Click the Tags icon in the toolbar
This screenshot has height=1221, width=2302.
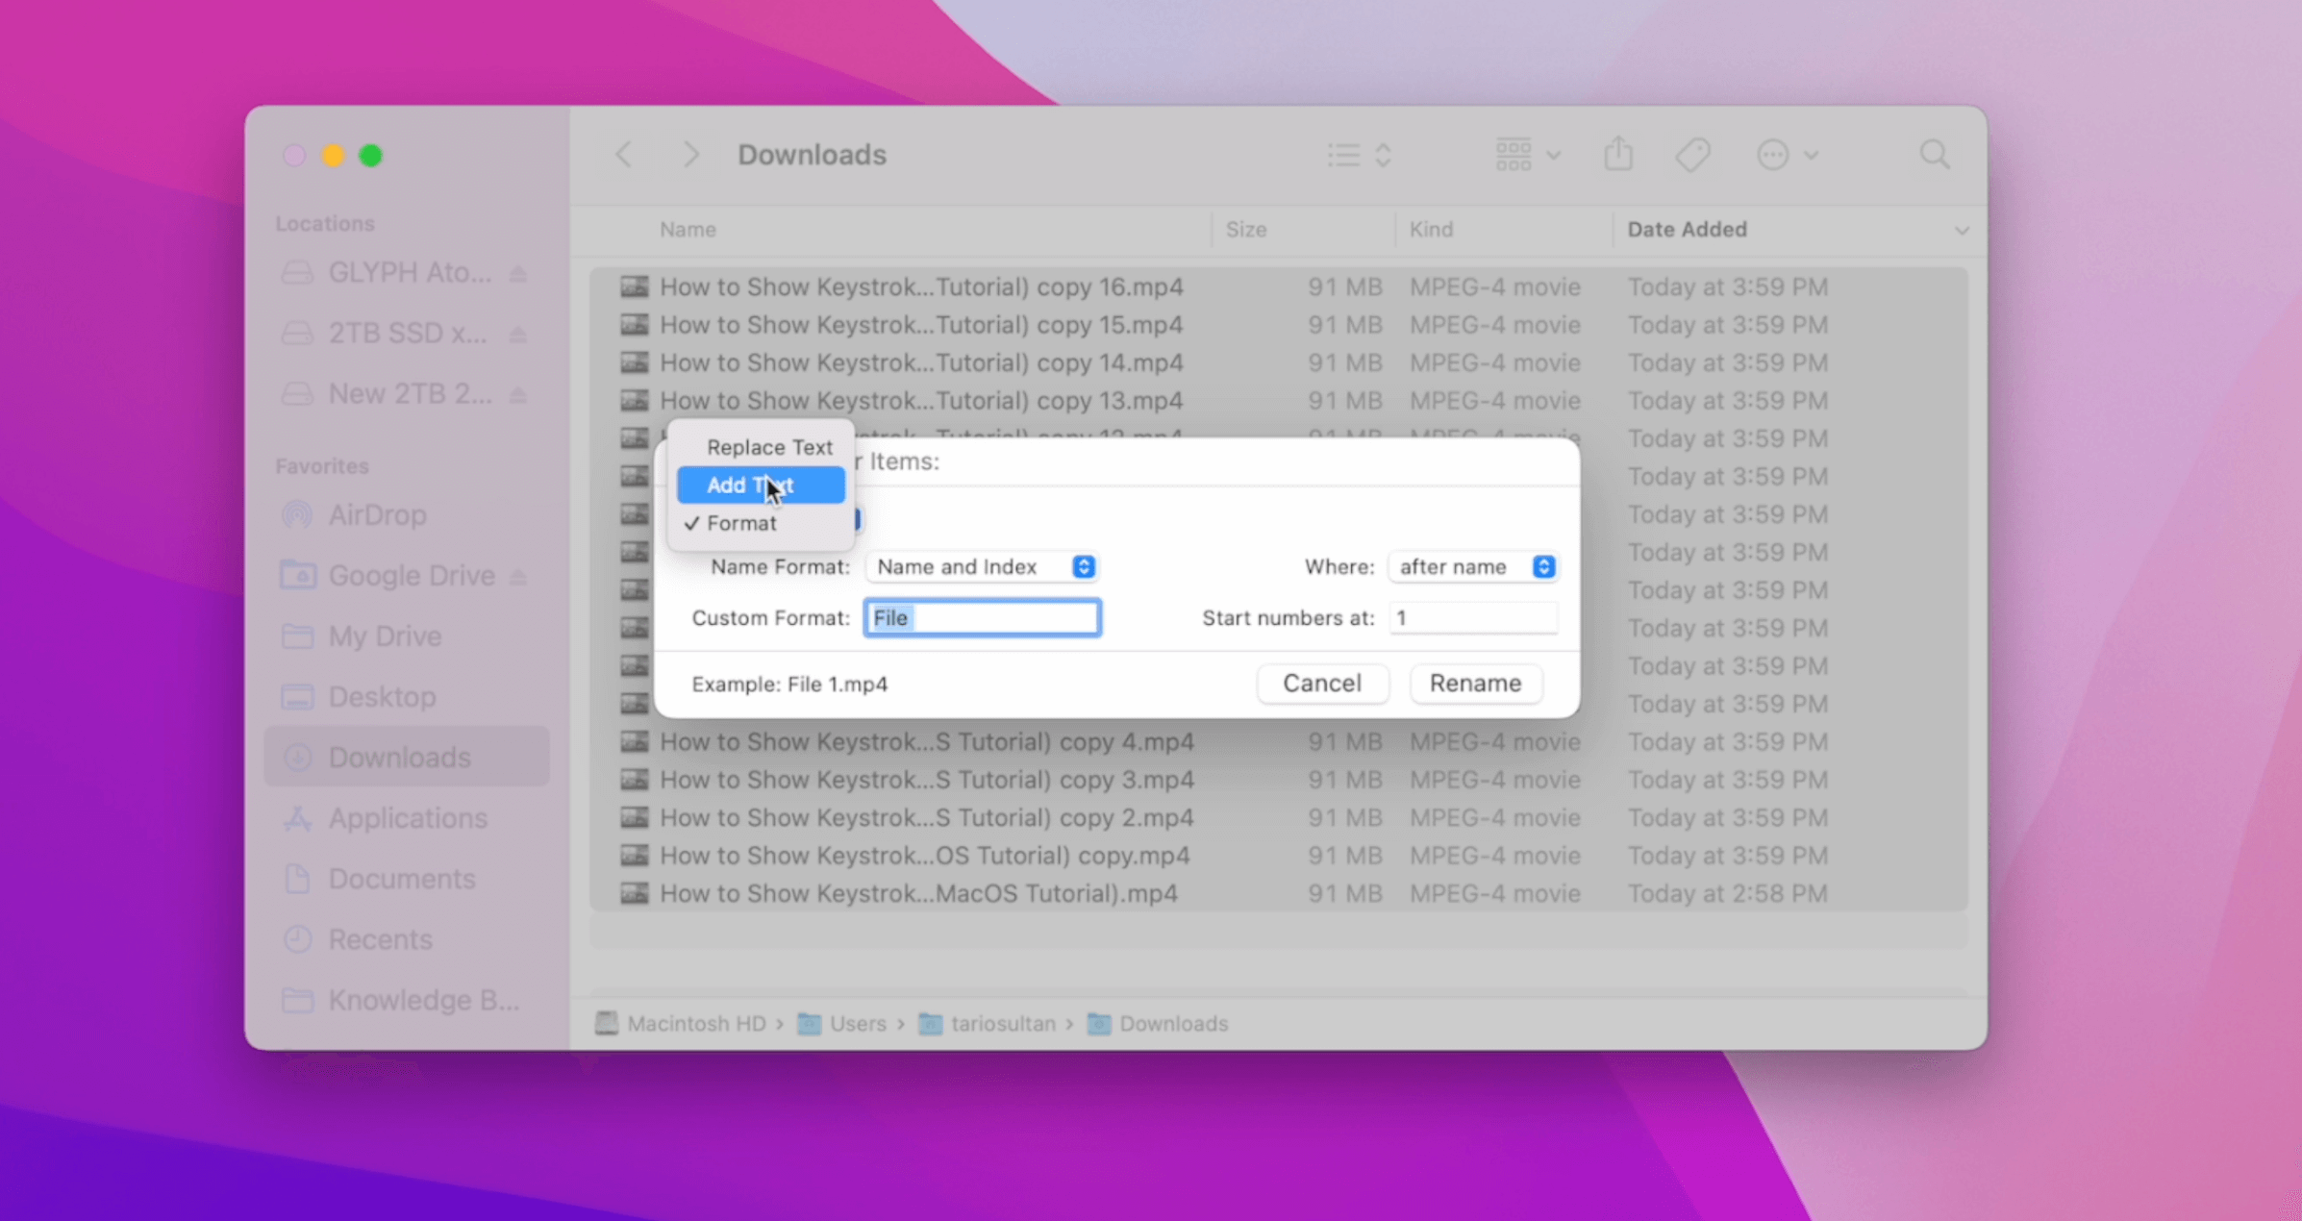[x=1694, y=154]
